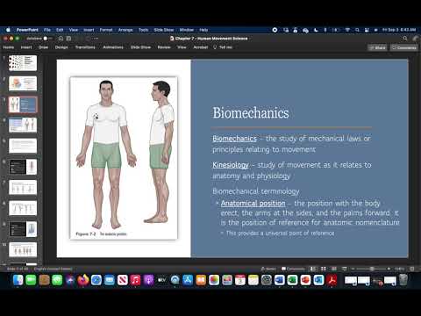421x316 pixels.
Task: Switch to the Home ribbon tab
Action: 9,47
